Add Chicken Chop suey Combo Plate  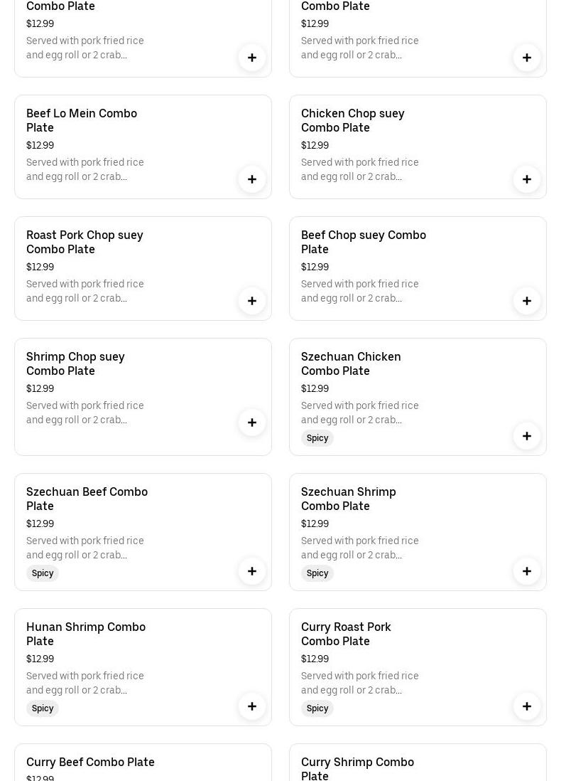point(527,179)
